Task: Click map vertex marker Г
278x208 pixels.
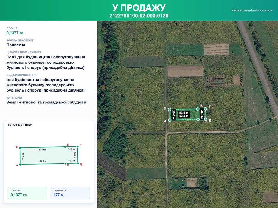Action: pos(206,109)
